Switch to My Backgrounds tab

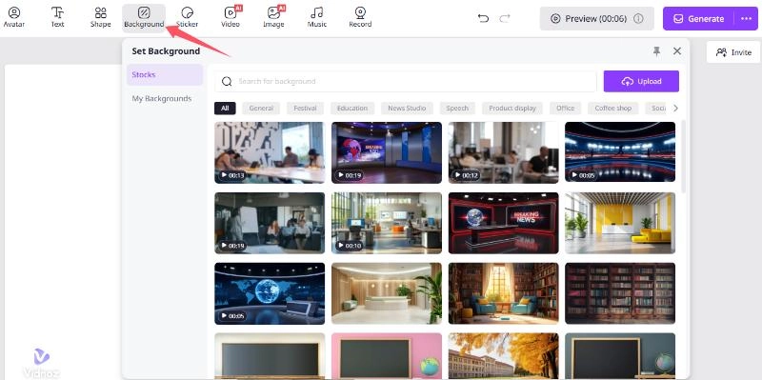(x=162, y=99)
